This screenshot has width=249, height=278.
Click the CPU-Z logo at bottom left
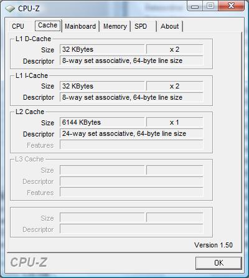pyautogui.click(x=29, y=262)
